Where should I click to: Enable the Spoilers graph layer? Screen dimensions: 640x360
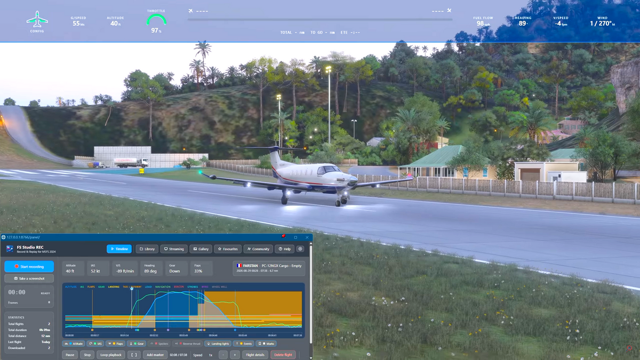tap(159, 343)
